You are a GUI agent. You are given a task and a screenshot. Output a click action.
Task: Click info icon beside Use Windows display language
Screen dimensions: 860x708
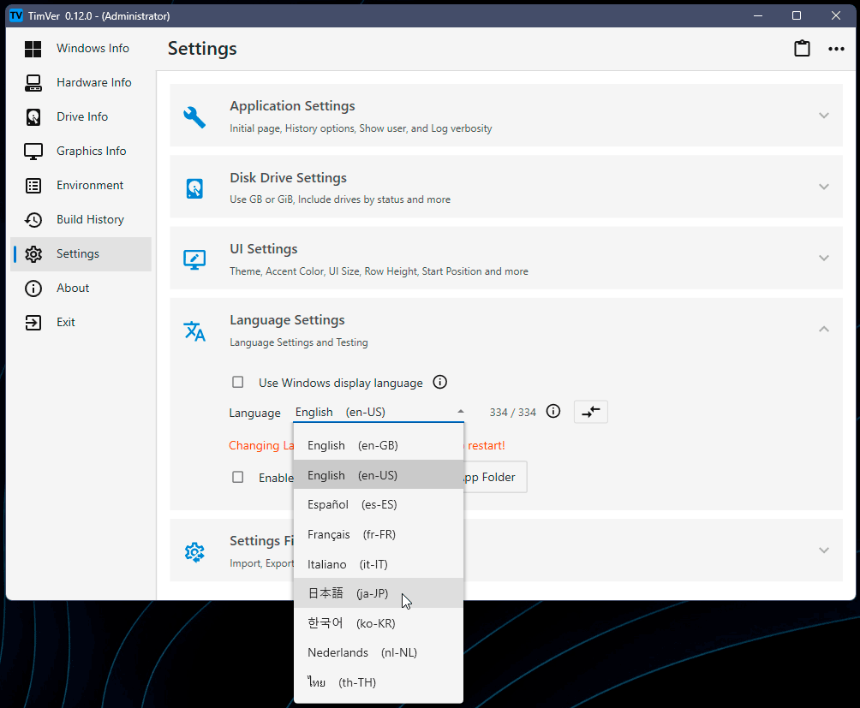point(440,382)
